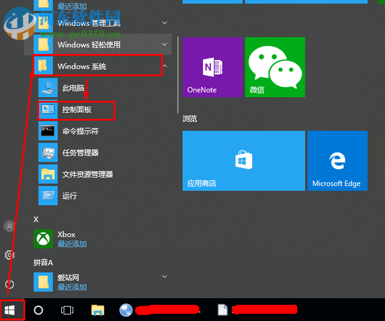The width and height of the screenshot is (385, 321).
Task: Open the 应用商店 Store tile
Action: (243, 160)
